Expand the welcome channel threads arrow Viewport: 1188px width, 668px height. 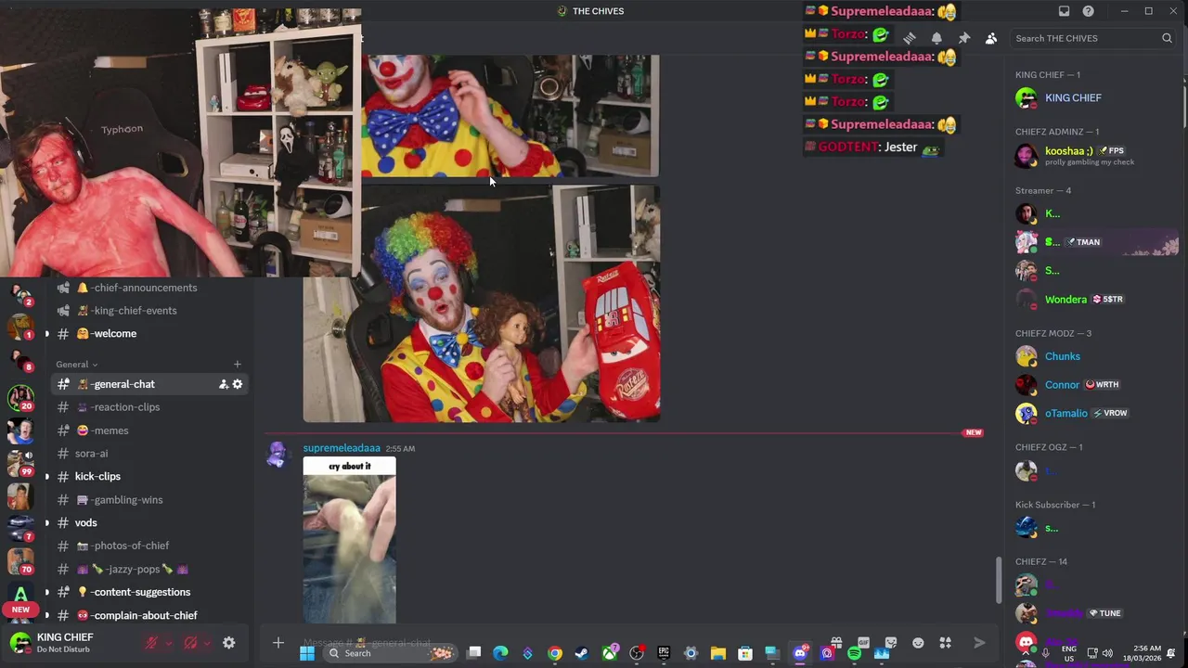tap(47, 334)
